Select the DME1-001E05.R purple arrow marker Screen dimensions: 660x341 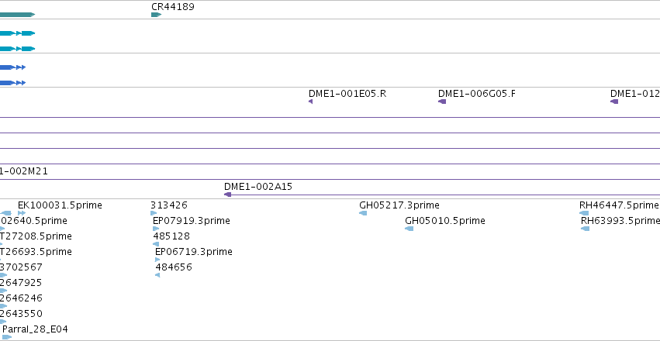pos(311,102)
